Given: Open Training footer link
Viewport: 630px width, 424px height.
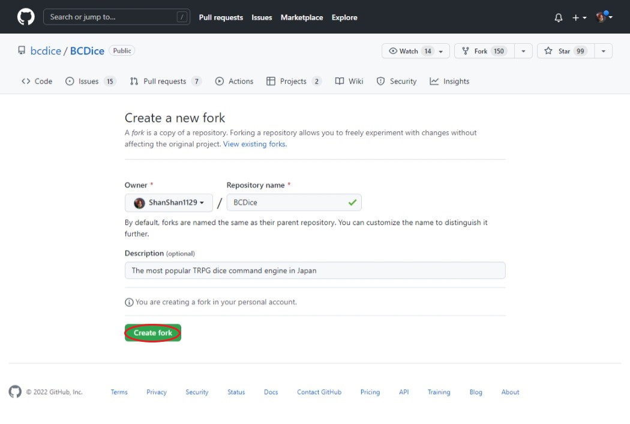Looking at the screenshot, I should [439, 392].
